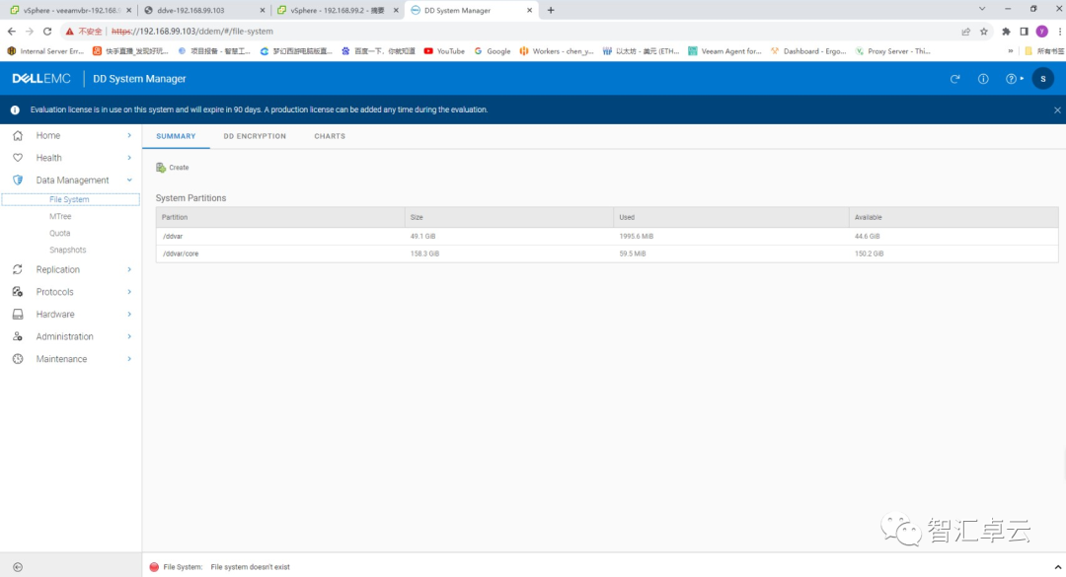The height and width of the screenshot is (577, 1066).
Task: Open the Internal Server Err bookmark
Action: tap(45, 51)
